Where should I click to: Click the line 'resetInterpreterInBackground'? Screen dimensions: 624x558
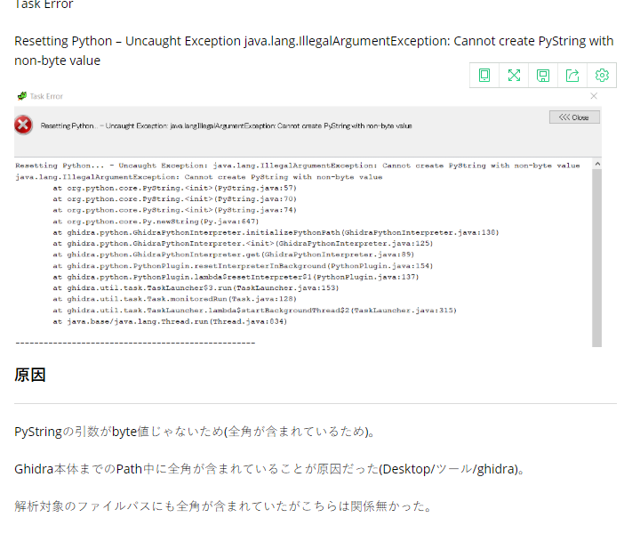pyautogui.click(x=243, y=265)
